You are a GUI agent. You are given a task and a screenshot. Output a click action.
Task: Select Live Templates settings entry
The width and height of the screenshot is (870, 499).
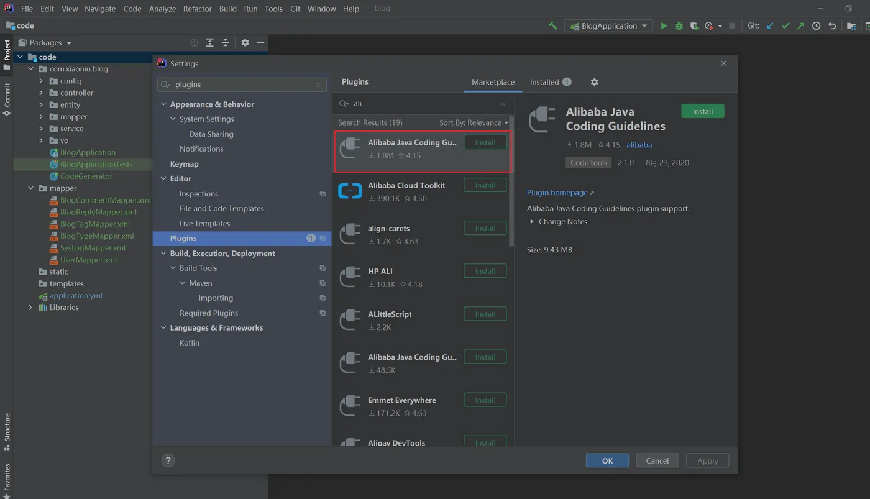coord(205,224)
